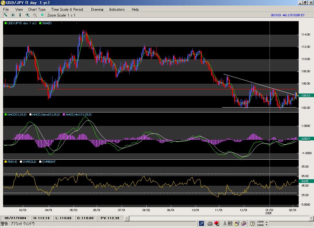314x228 pixels.
Task: Select the trend line drawing tool
Action: (x=6, y=15)
